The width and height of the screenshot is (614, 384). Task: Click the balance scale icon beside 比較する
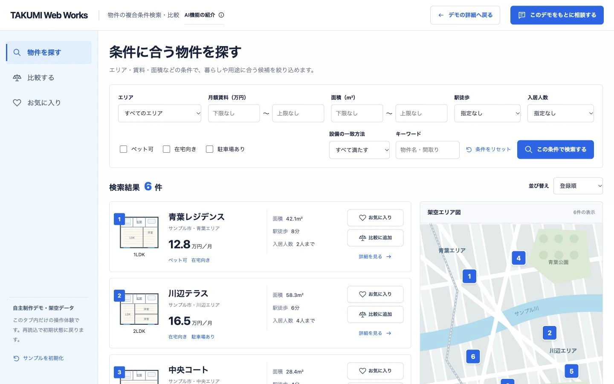click(x=17, y=78)
